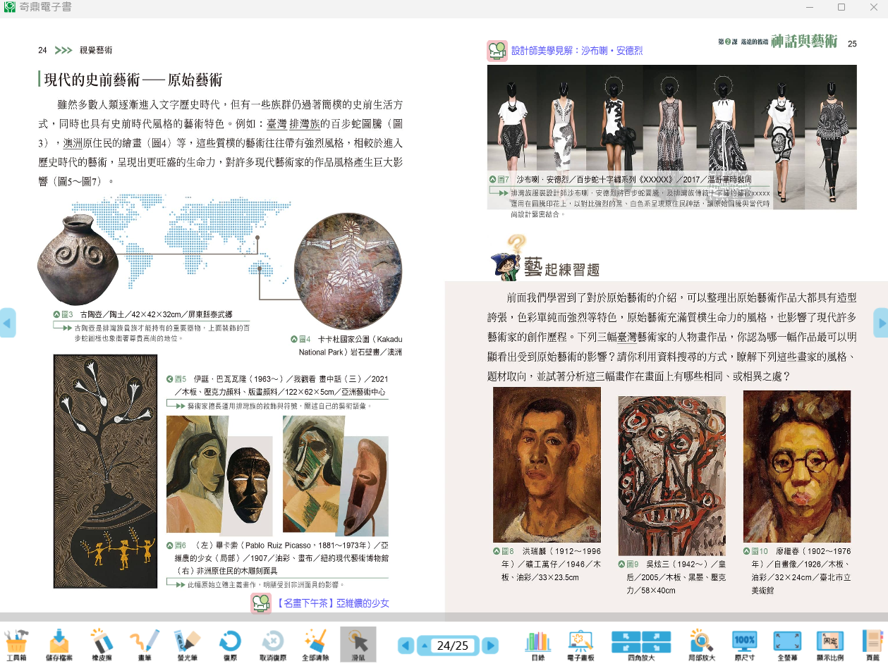The height and width of the screenshot is (666, 888).
Task: Open the 電子畫板 drawing board
Action: (580, 645)
